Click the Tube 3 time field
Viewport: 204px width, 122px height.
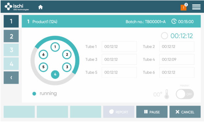(119, 60)
